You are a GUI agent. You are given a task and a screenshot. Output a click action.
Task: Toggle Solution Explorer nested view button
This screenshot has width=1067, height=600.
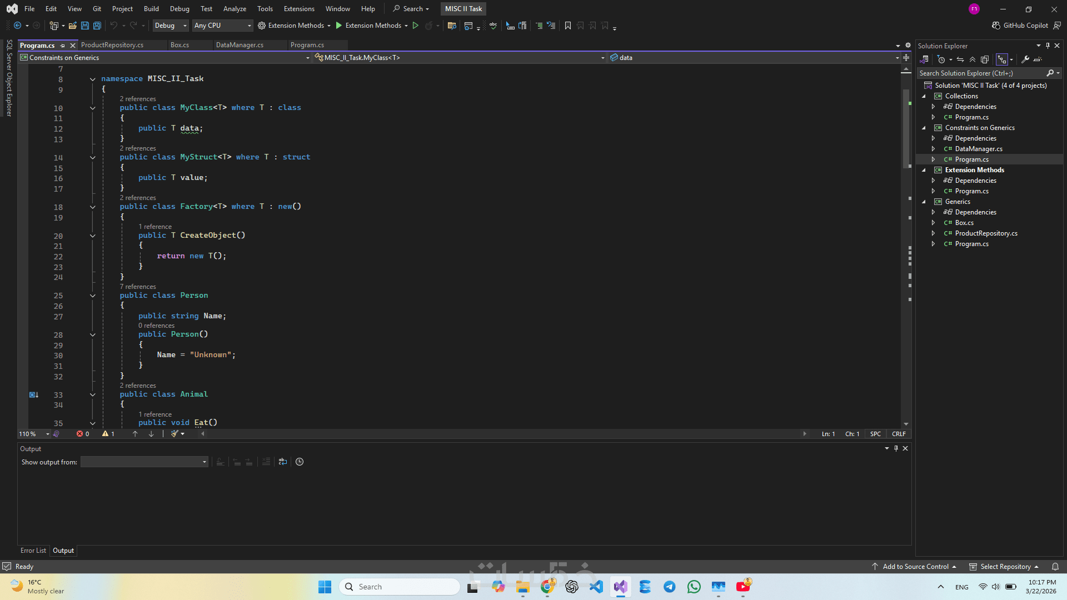coord(1002,59)
